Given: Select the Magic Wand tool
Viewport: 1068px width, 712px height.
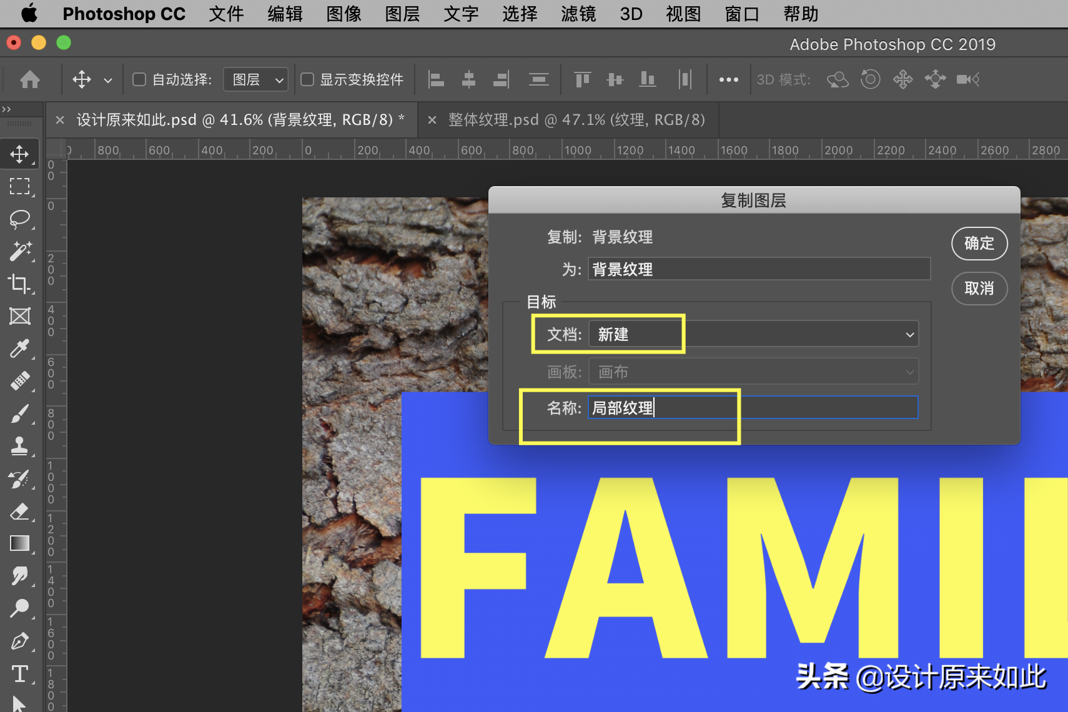Looking at the screenshot, I should 19,251.
